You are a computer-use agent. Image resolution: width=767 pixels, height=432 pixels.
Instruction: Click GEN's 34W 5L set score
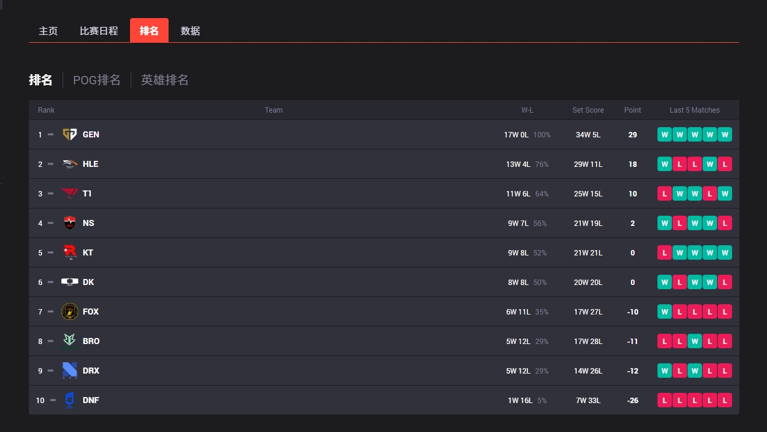coord(588,135)
